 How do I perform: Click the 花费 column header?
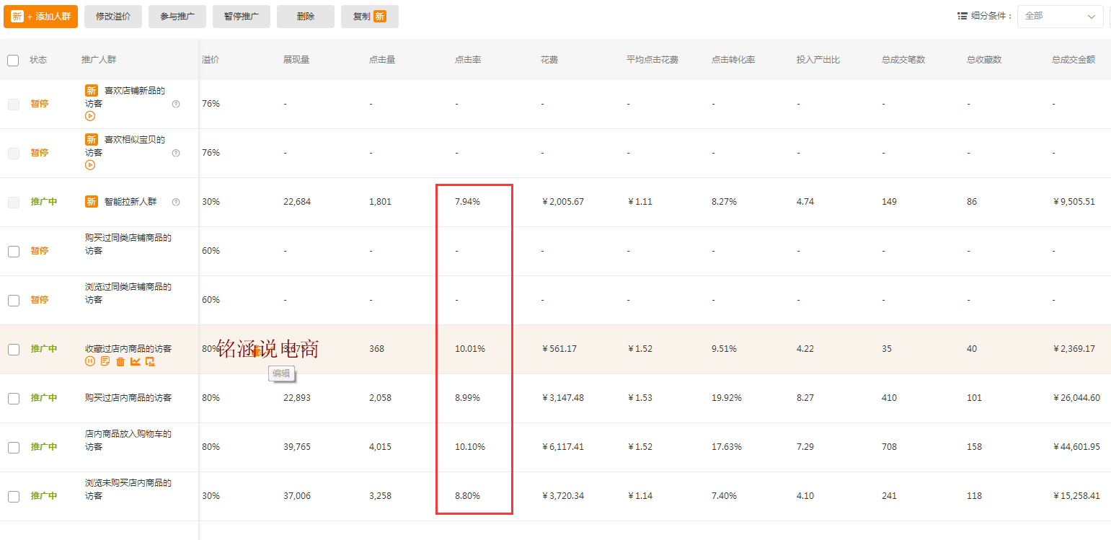coord(549,60)
